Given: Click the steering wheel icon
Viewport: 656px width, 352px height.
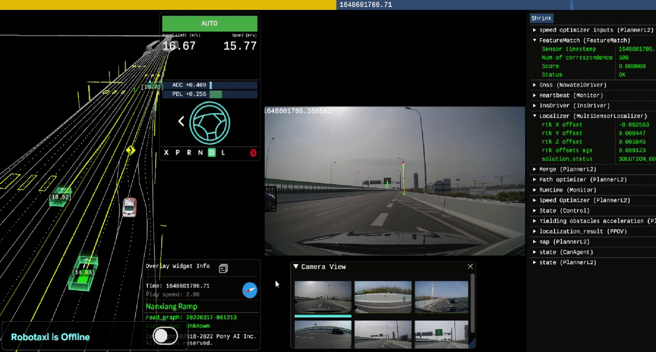Looking at the screenshot, I should click(210, 123).
